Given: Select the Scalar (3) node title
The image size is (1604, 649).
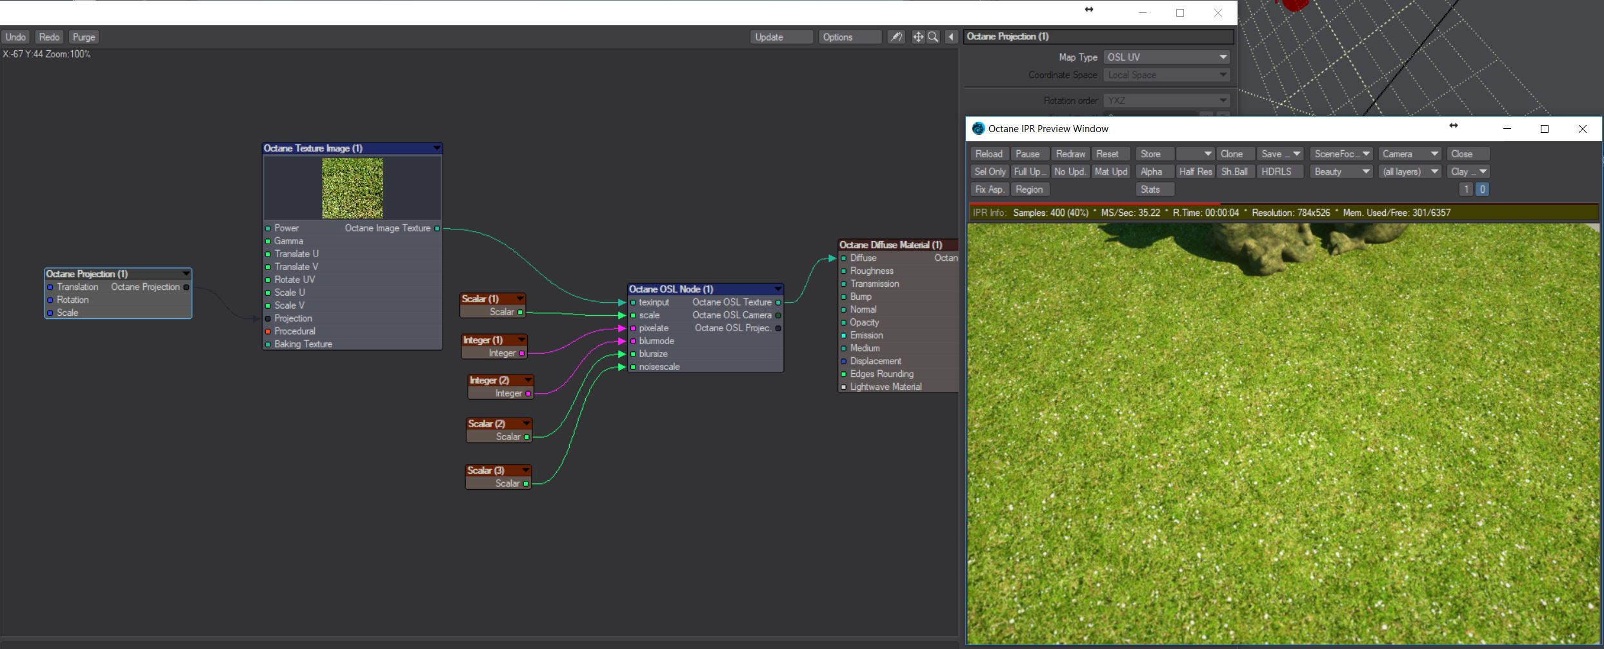Looking at the screenshot, I should point(486,470).
